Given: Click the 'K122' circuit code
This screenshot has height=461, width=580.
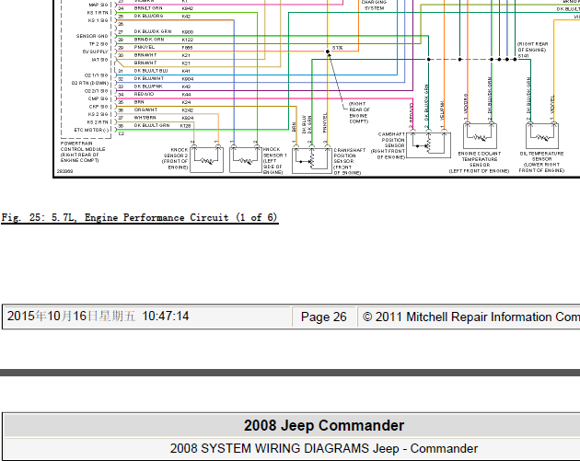Looking at the screenshot, I should pyautogui.click(x=187, y=40).
